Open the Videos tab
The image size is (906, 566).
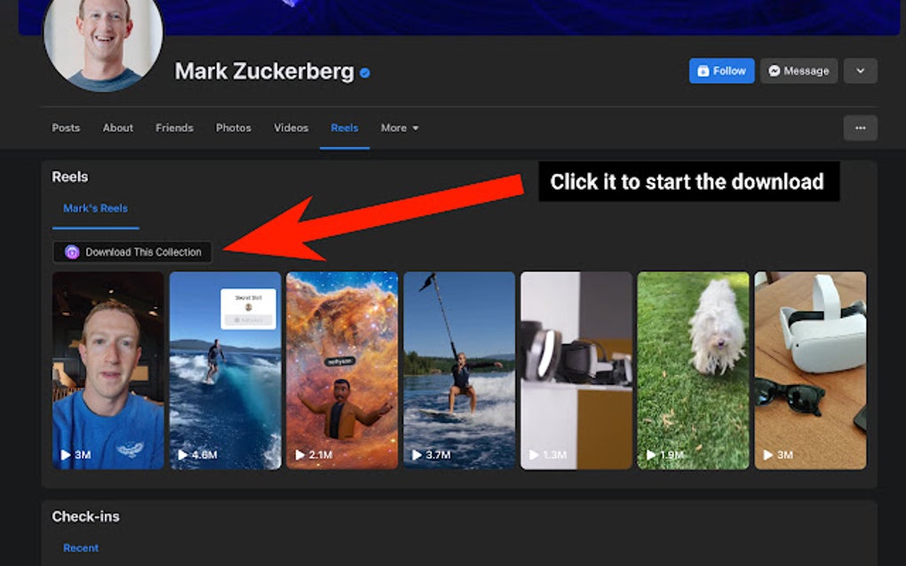point(291,128)
